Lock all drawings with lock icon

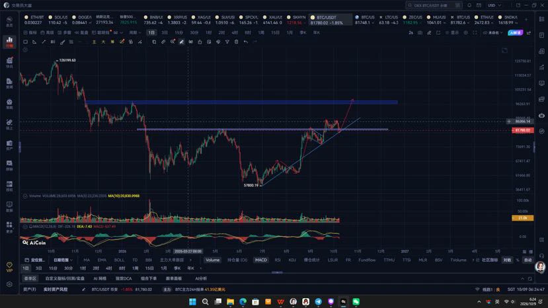pyautogui.click(x=200, y=42)
